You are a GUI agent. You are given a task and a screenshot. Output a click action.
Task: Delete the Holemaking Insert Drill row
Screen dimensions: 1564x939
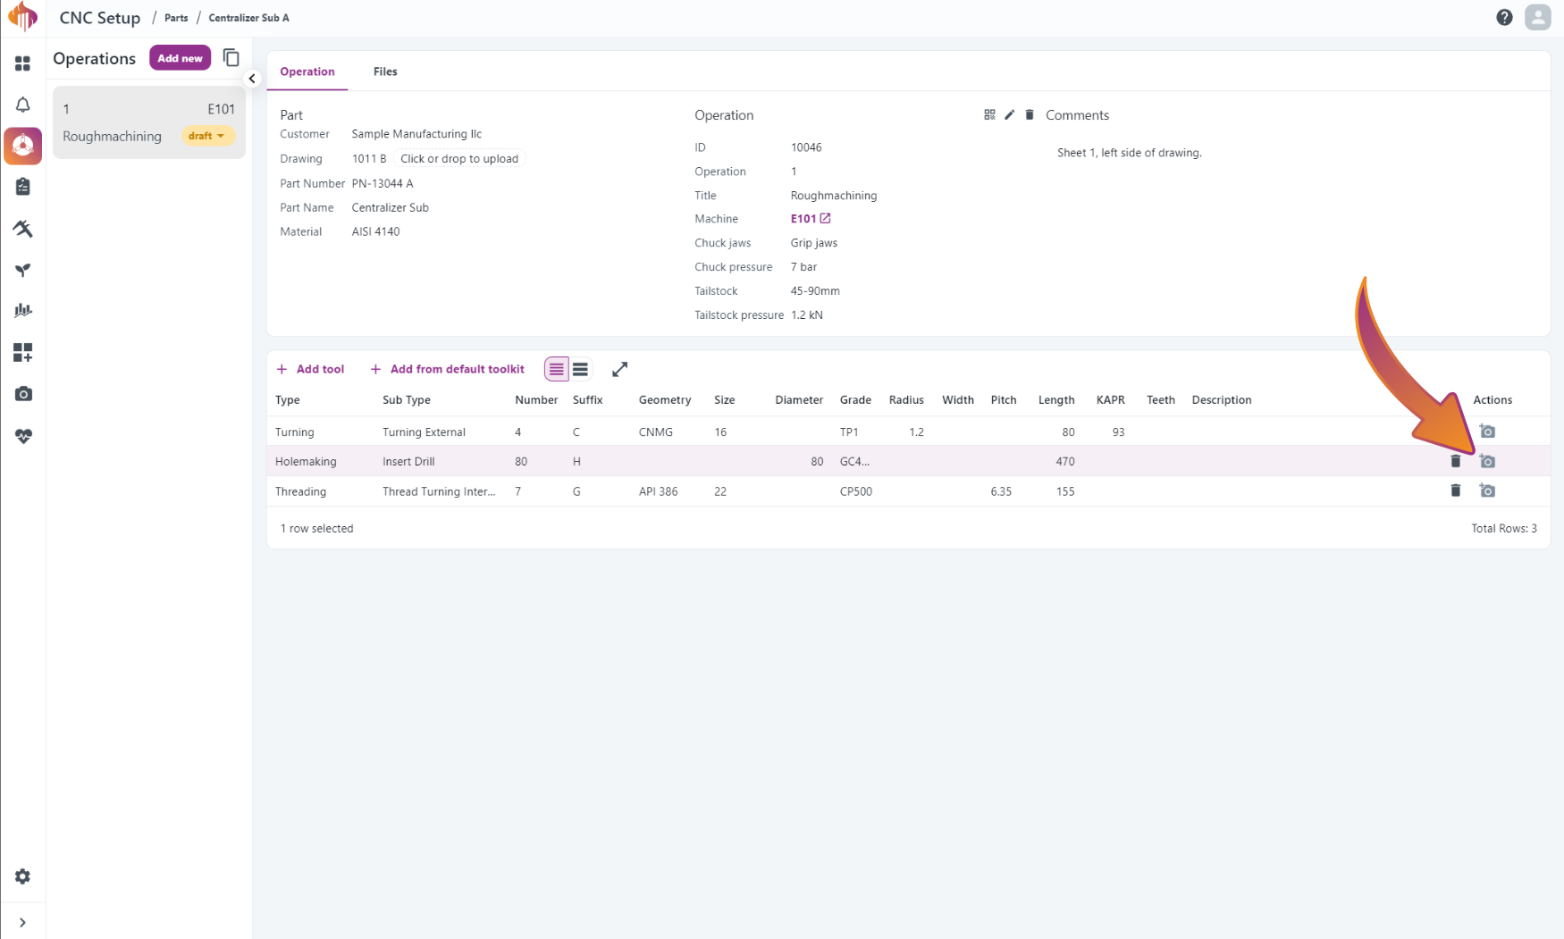point(1455,461)
